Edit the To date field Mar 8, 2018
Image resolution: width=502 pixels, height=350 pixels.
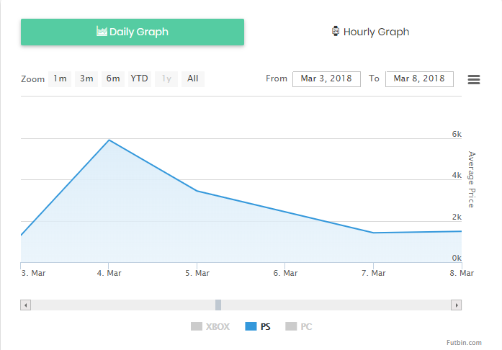pos(419,78)
